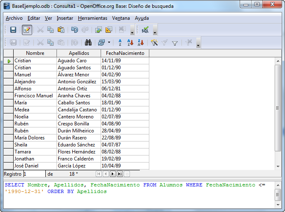The image size is (285, 212).
Task: Click the AutoFilter wand icon
Action: 154,42
